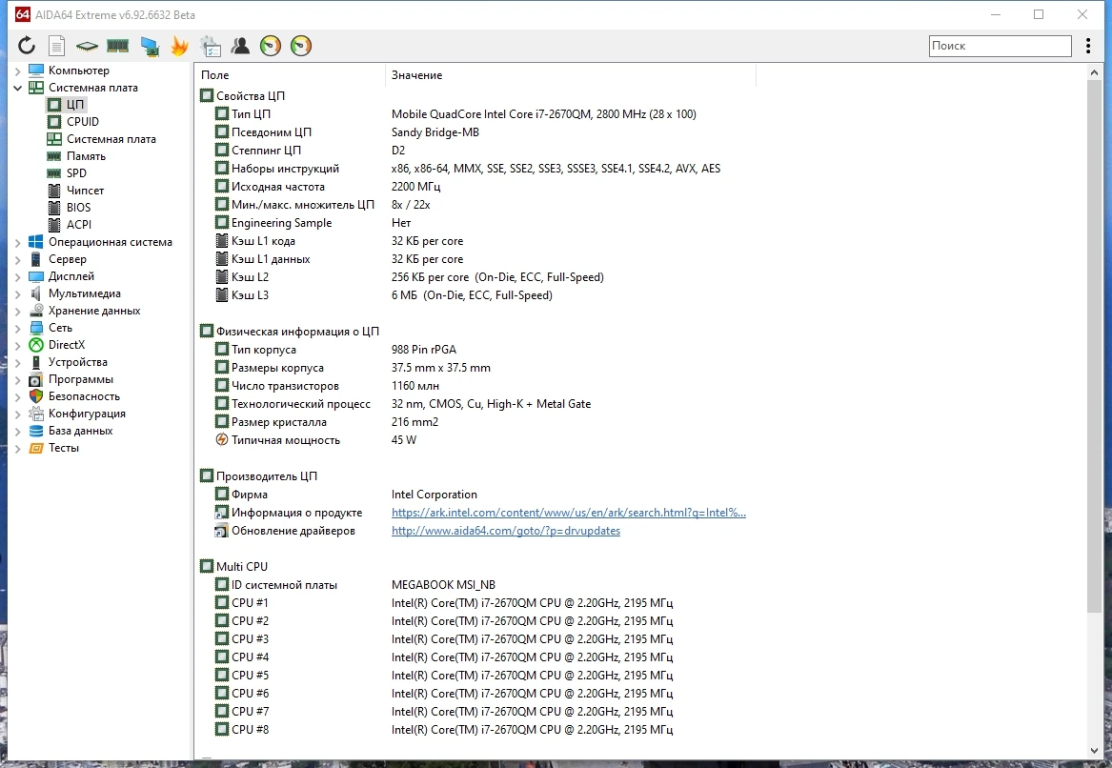Screen dimensions: 1112x768
Task: Click the user silhouette toolbar icon
Action: (x=240, y=46)
